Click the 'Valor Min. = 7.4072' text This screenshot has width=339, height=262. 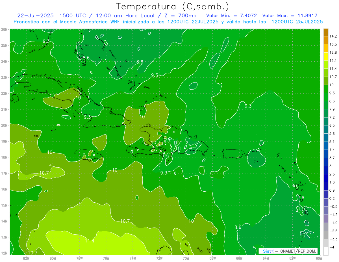click(x=231, y=16)
